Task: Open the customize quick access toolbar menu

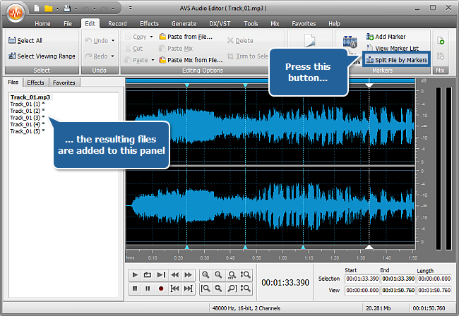Action: coord(131,8)
